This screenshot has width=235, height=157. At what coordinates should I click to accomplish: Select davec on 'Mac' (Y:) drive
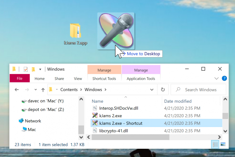43,101
